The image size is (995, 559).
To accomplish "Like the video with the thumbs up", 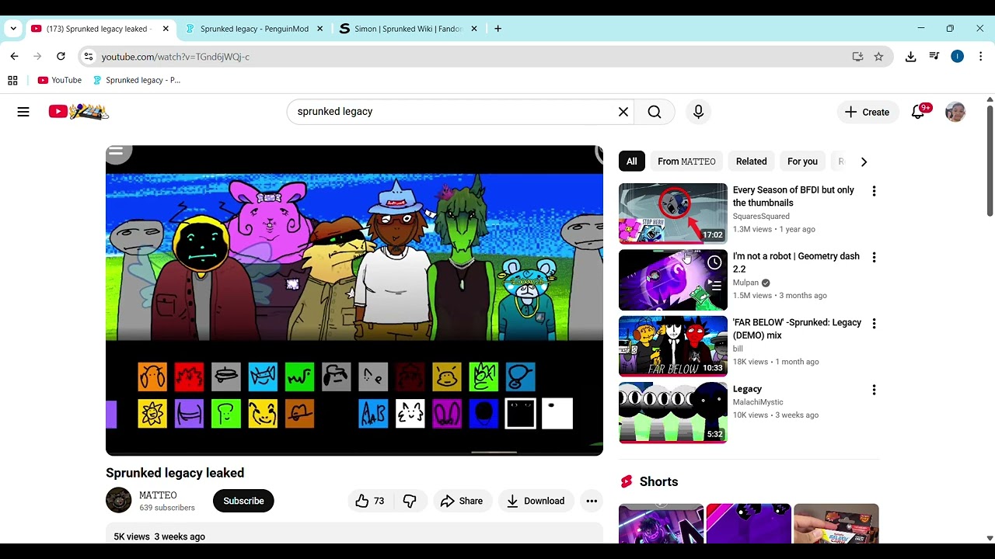I will click(x=370, y=501).
